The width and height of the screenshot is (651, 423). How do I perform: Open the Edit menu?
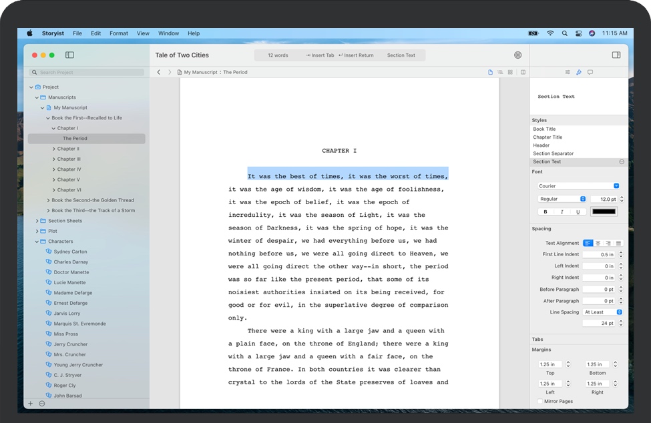(x=96, y=33)
